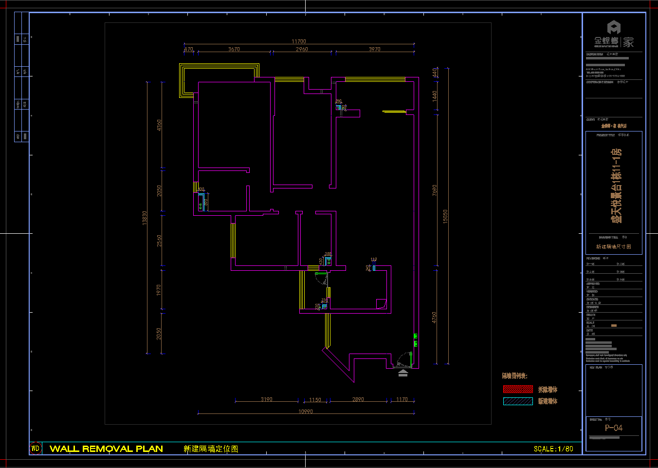The image size is (658, 468).
Task: Select the corner fixture square in the small room
Action: coord(382,304)
